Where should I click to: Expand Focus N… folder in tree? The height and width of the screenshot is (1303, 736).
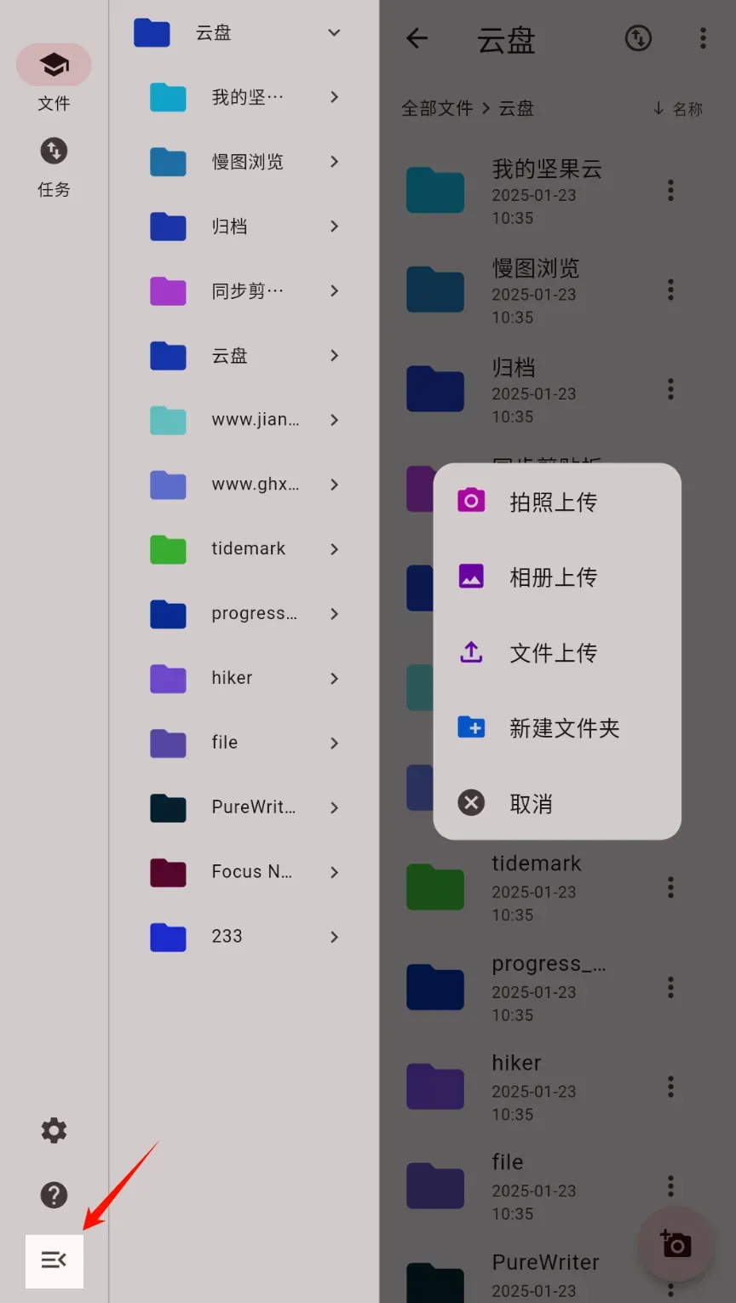tap(335, 872)
